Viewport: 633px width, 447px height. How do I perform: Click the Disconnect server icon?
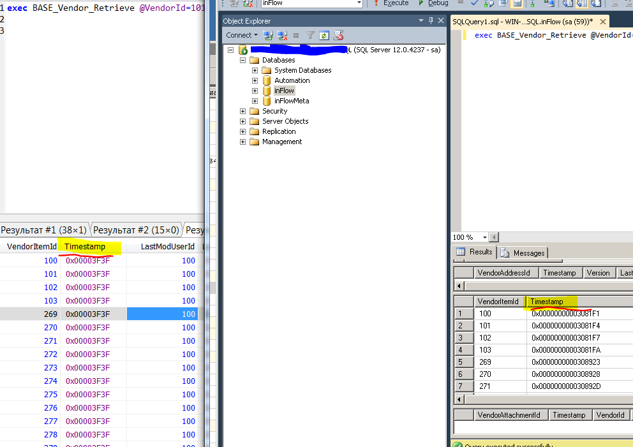[283, 35]
